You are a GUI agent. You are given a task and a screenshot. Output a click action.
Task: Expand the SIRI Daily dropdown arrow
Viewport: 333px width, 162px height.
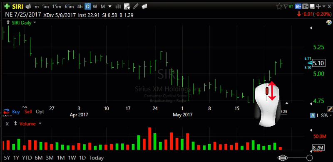(35, 22)
